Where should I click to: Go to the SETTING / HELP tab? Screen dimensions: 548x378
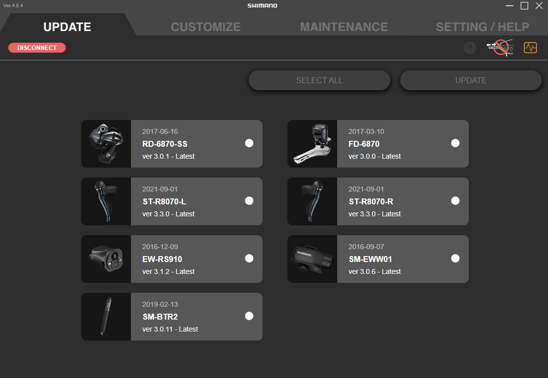coord(482,27)
